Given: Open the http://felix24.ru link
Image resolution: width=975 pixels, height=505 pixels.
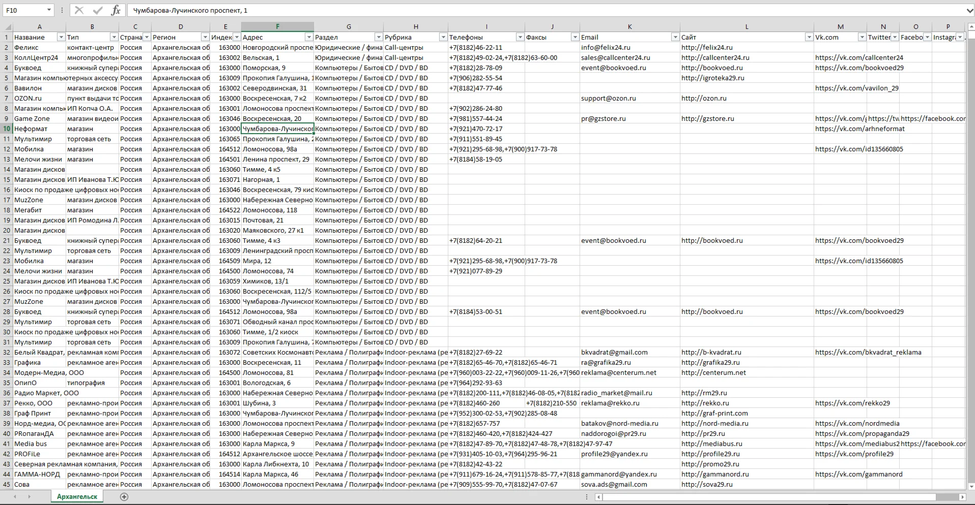Looking at the screenshot, I should [707, 47].
